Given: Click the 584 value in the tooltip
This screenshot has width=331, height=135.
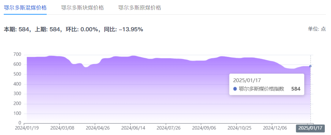Looking at the screenshot, I should point(296,89).
